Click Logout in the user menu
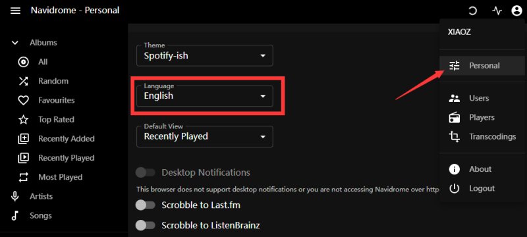 [x=482, y=188]
